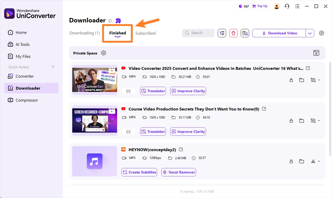Open Translator for Course Video Production video
The image size is (332, 198).
153,132
